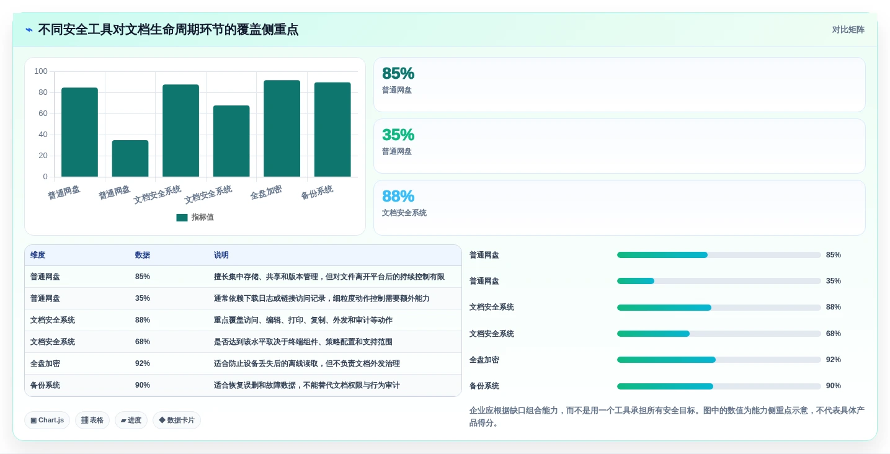
Task: Click the shortest chart bar valued 35
Action: tap(130, 159)
